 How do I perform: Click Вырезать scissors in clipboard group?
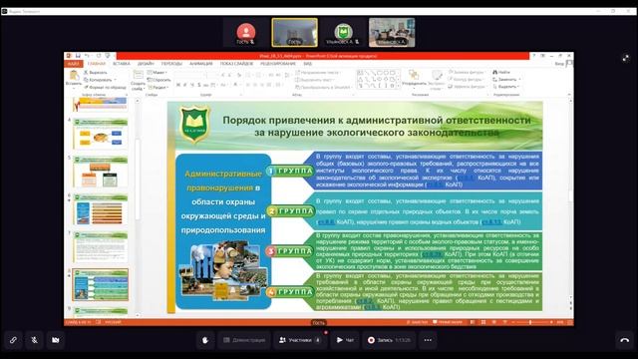point(96,73)
